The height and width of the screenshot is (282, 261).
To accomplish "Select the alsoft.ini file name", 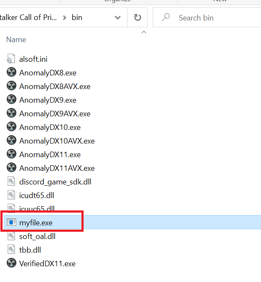I will click(33, 59).
